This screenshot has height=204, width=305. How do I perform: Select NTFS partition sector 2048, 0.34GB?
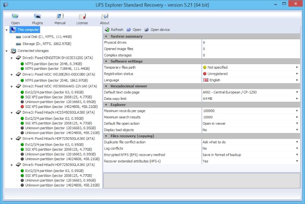pos(54,64)
